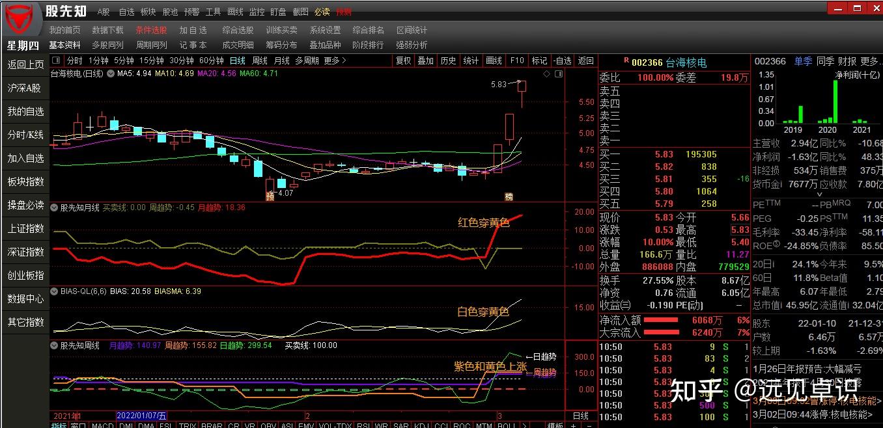The image size is (883, 428).
Task: Click the 2022/01/07/五 date marker
Action: click(141, 416)
